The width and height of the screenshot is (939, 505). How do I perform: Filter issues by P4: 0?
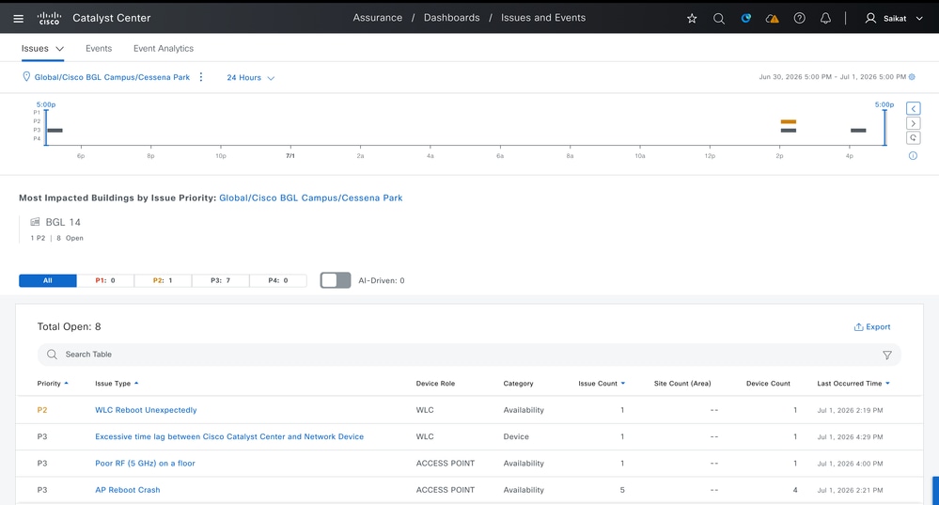coord(278,280)
